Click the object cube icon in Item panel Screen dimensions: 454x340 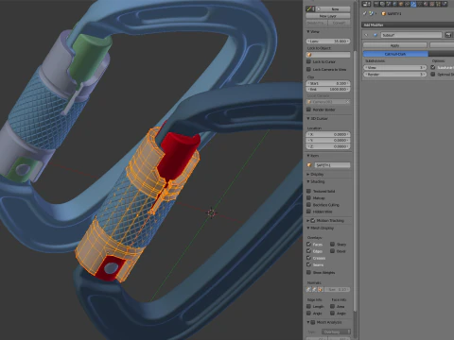[309, 165]
